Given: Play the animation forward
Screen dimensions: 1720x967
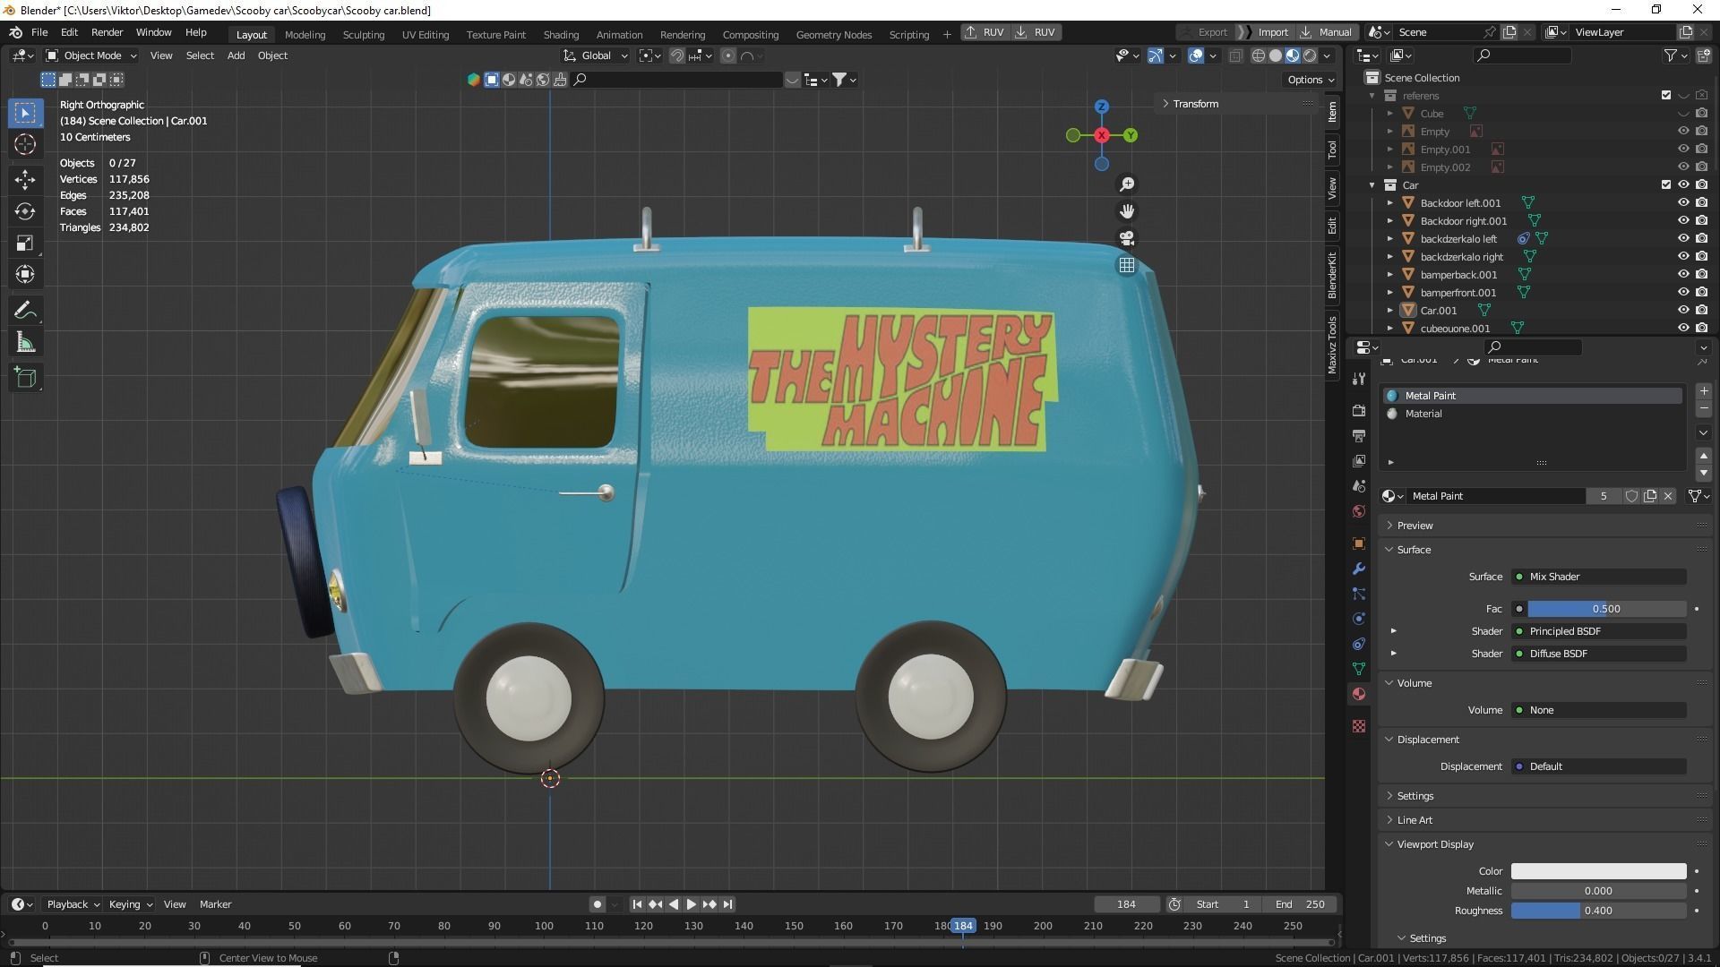Looking at the screenshot, I should click(692, 904).
